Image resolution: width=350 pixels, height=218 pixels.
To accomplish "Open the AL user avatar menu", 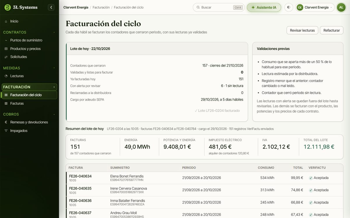I will (341, 7).
